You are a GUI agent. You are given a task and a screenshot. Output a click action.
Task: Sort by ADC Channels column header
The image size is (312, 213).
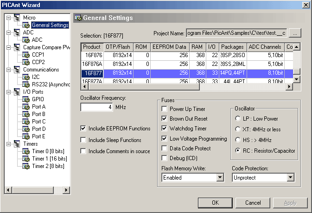click(x=265, y=47)
